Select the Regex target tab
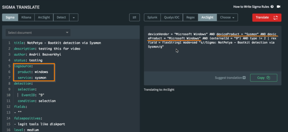The height and width of the screenshot is (132, 288). [190, 17]
